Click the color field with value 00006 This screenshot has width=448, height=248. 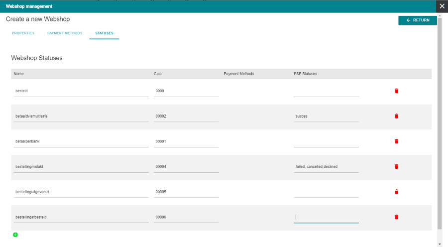pos(186,217)
